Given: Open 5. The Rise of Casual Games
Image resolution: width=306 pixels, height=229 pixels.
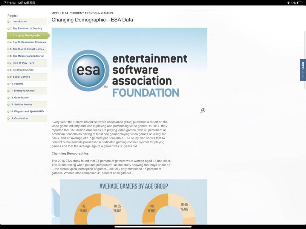Looking at the screenshot, I should 27,49.
